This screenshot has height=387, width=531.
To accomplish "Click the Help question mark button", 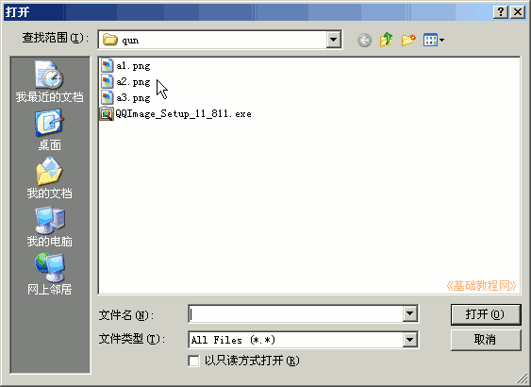I will (x=501, y=12).
